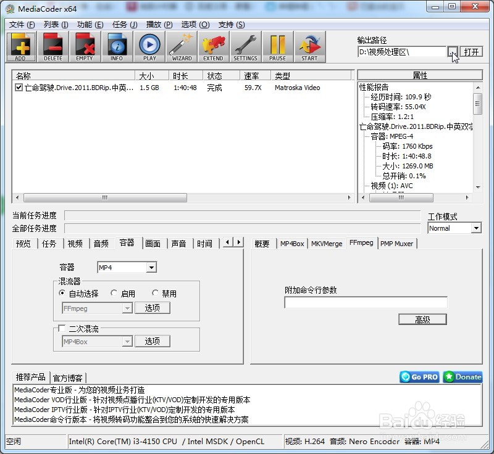Select the 启用 radio button
This screenshot has width=494, height=454.
click(114, 293)
